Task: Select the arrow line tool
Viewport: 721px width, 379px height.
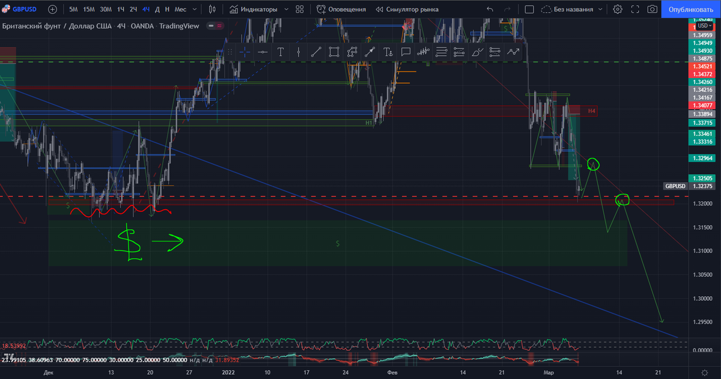Action: (x=370, y=52)
